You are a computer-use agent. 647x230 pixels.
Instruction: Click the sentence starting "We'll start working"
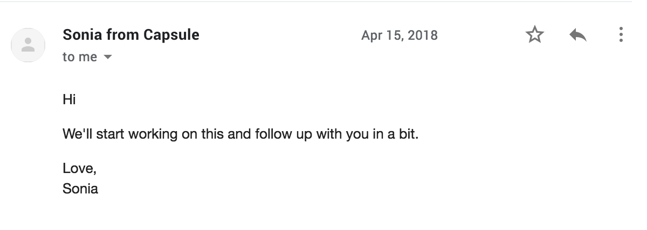pos(240,133)
